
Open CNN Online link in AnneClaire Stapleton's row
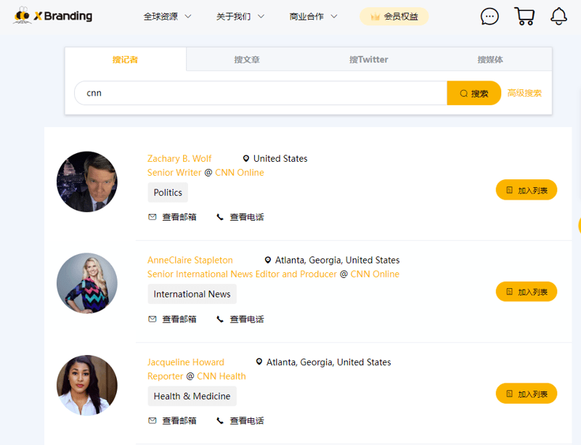click(375, 274)
